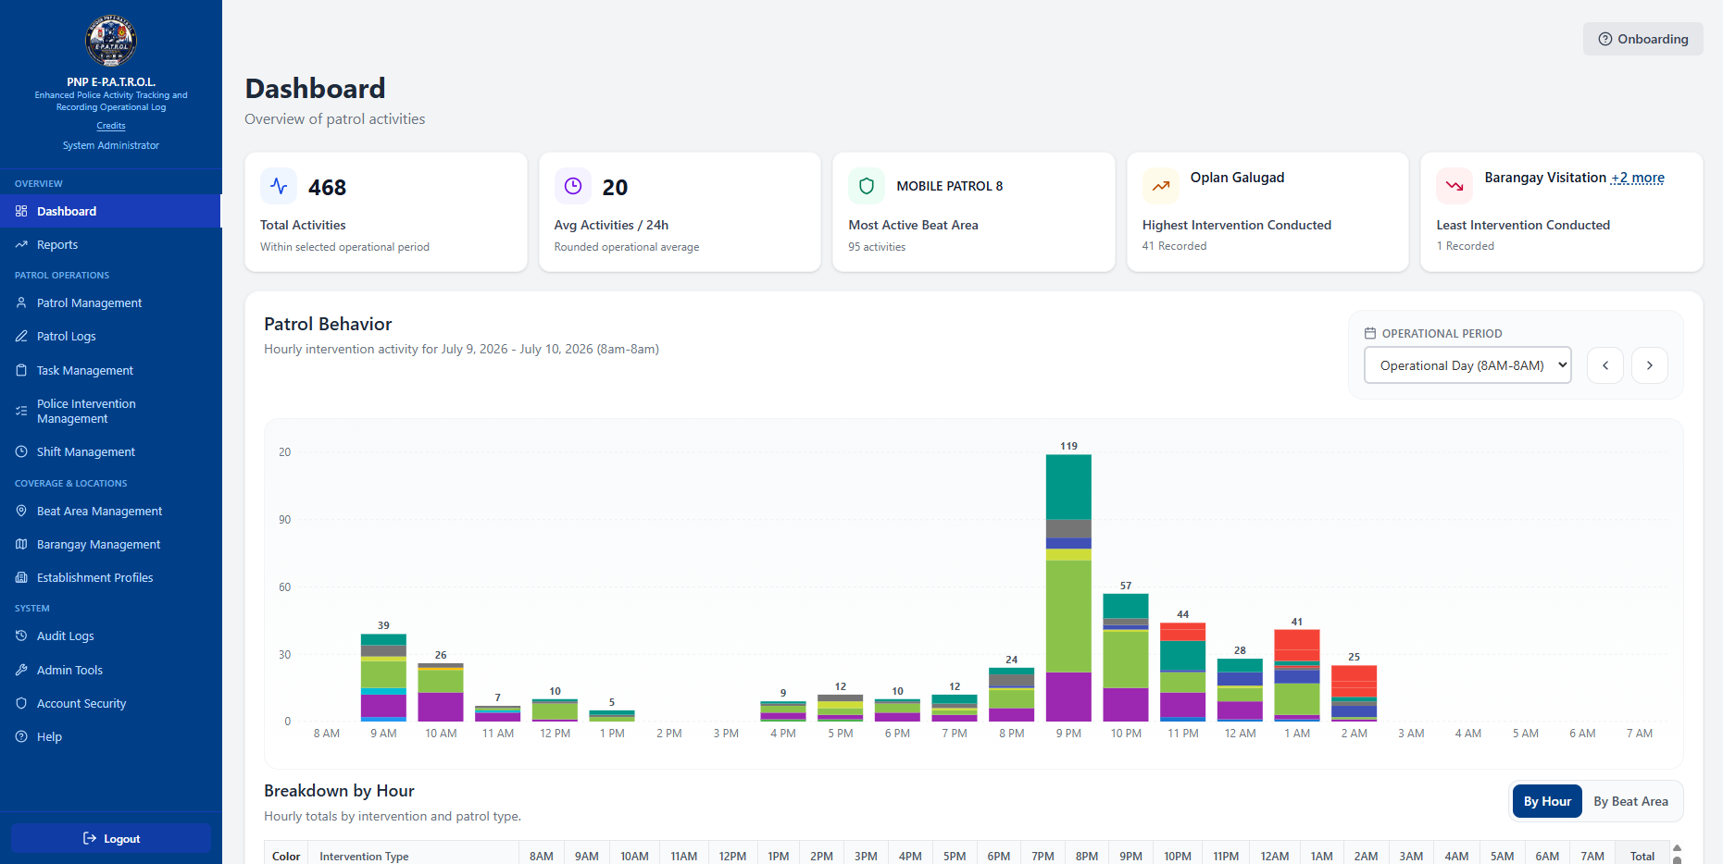
Task: Click the '468' total activities value
Action: click(327, 188)
